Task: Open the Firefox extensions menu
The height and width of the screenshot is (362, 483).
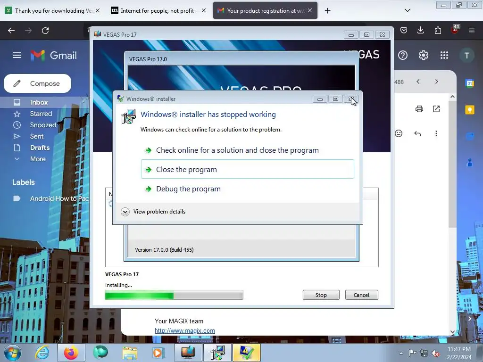Action: click(x=438, y=30)
